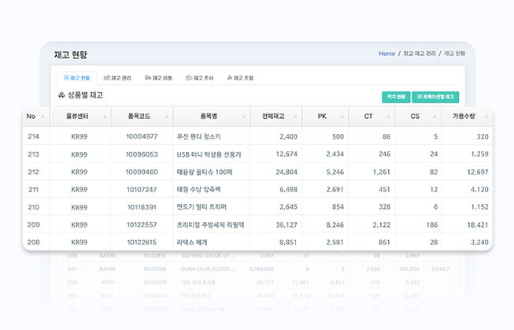The image size is (514, 330).
Task: Select item code 10096053
Action: point(142,154)
